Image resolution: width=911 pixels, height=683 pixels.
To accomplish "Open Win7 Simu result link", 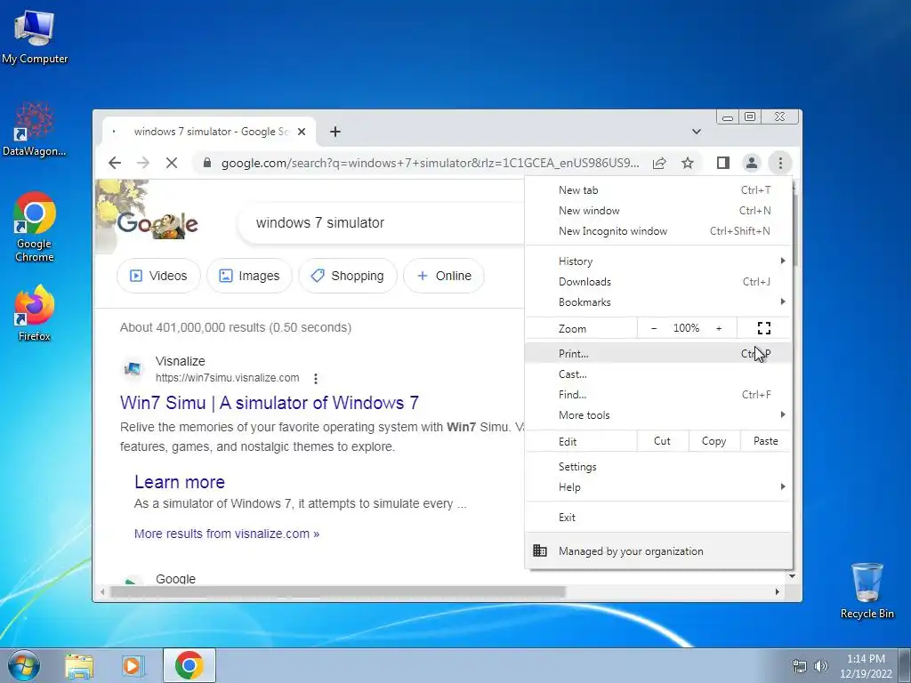I will coord(270,403).
